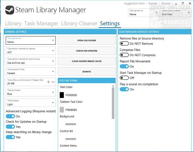Open the Discord link
Image resolution: width=194 pixels, height=152 pixels.
pyautogui.click(x=166, y=3)
